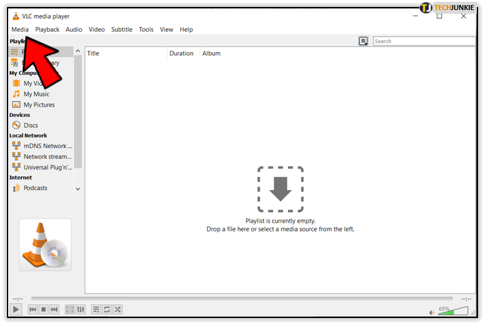Viewport: 485px width, 325px height.
Task: Click sidebar scroll down arrow
Action: pos(78,189)
